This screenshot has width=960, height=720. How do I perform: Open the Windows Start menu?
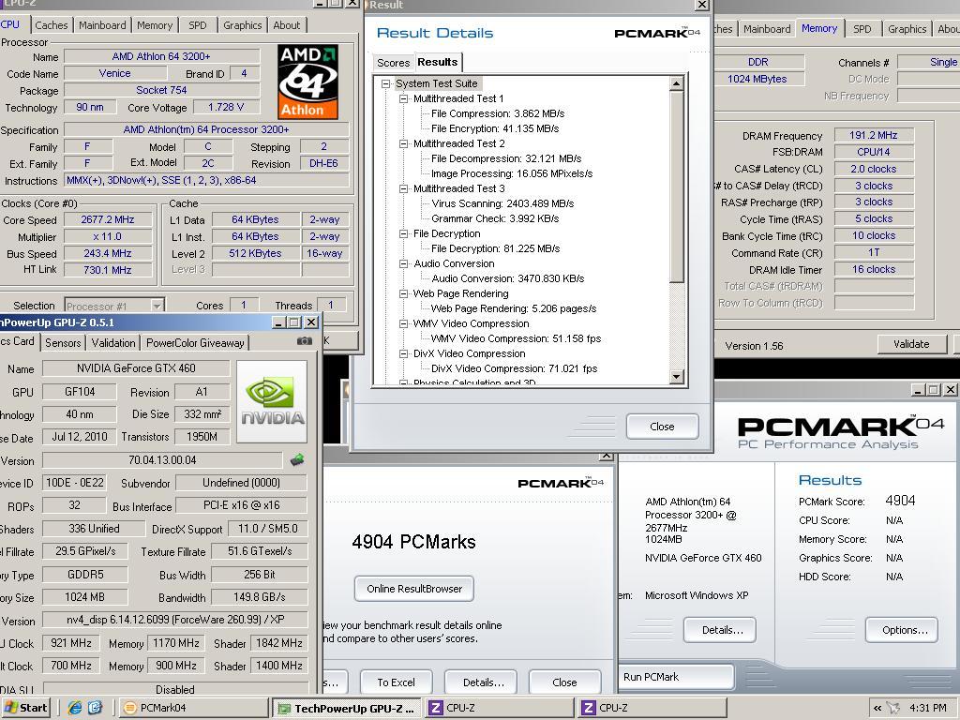(25, 708)
